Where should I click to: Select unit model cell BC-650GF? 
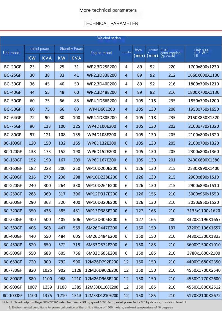point(13,262)
